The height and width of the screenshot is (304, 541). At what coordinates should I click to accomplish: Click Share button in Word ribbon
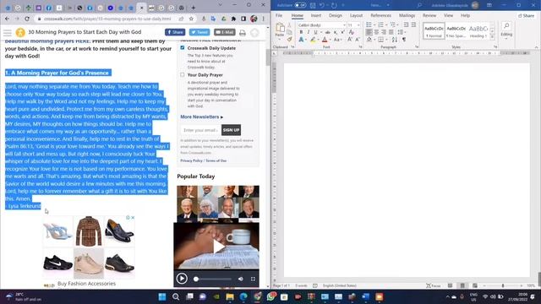(x=526, y=15)
